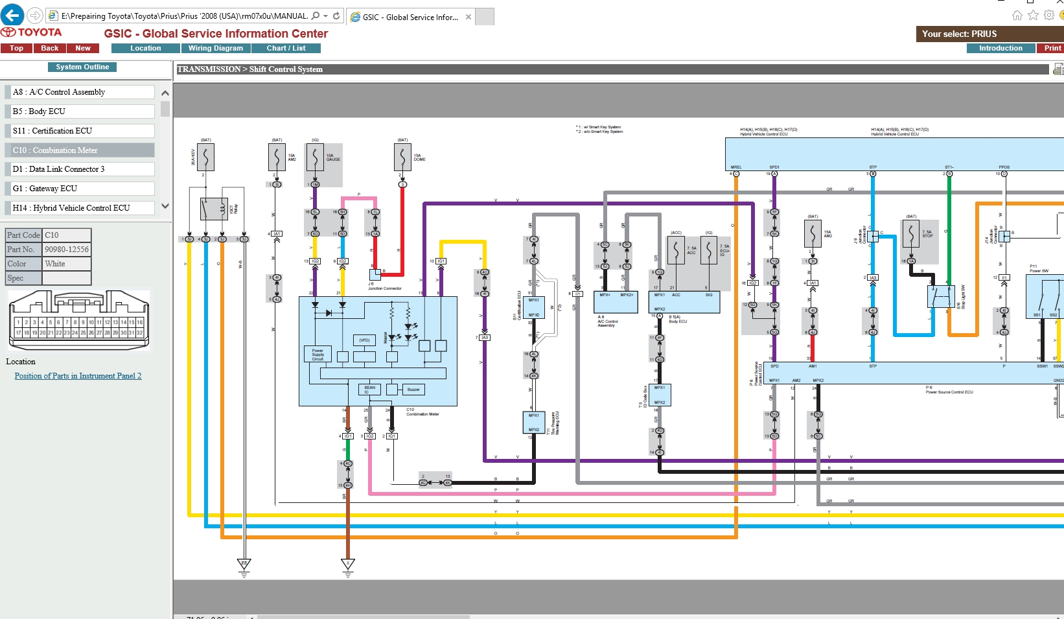Open the Wiring Diagram menu
Screen dimensions: 1064x619
[x=216, y=48]
